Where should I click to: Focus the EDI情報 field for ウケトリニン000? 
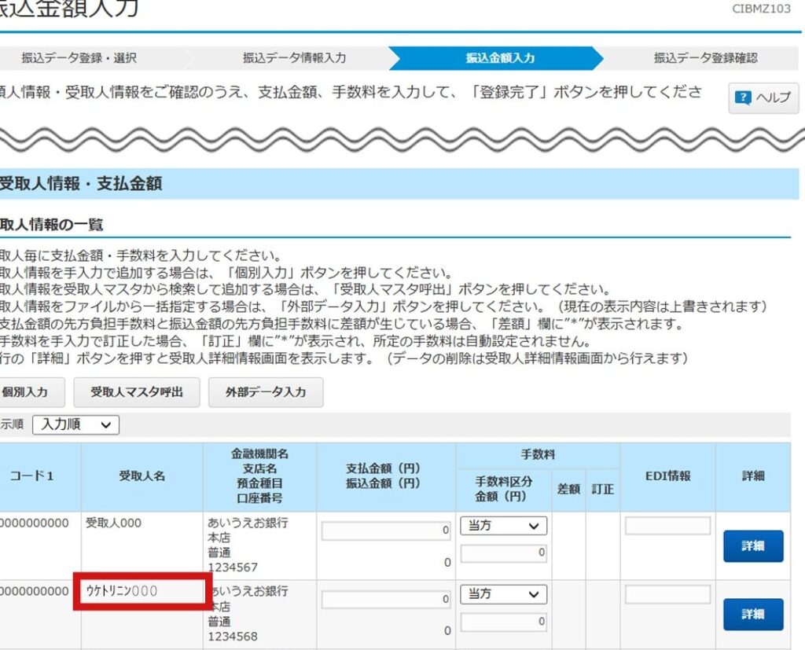point(667,594)
